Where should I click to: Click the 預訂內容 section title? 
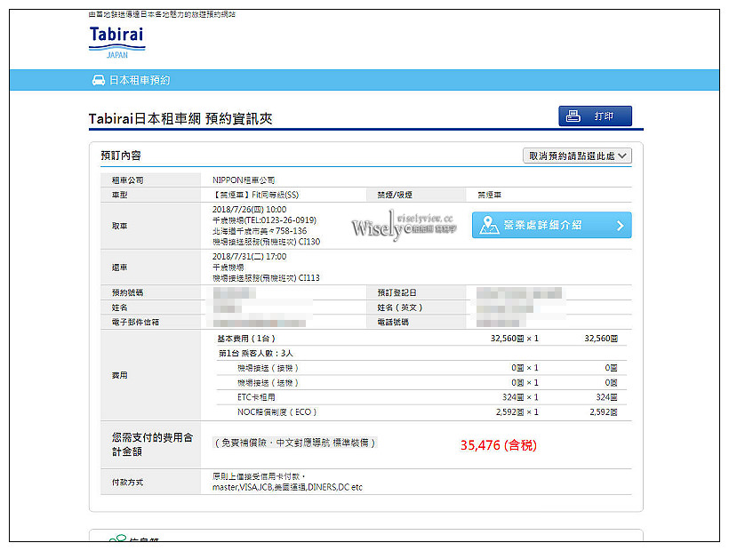(121, 156)
